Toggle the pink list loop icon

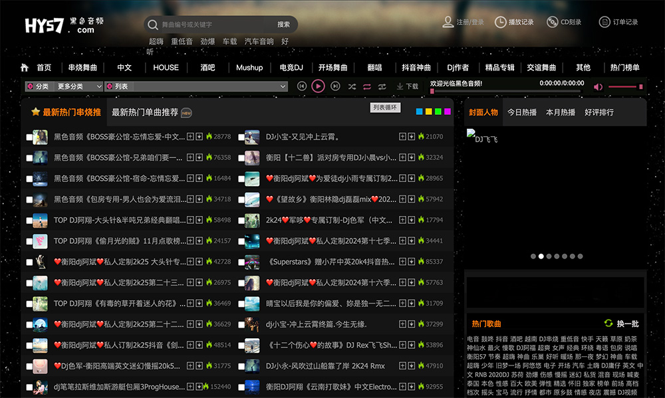tap(367, 86)
